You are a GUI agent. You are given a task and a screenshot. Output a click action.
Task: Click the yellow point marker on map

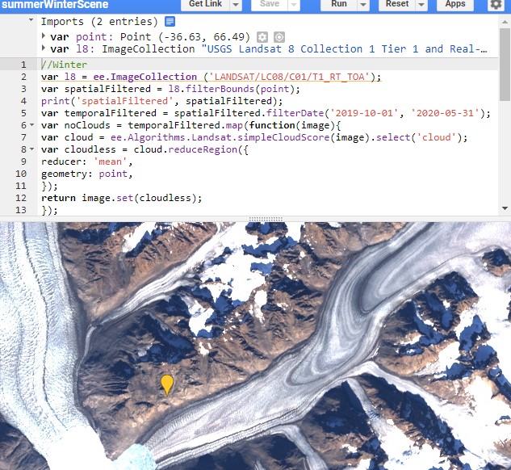click(167, 384)
